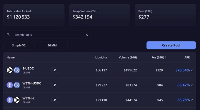
Task: Open the WETH-USDC pool chart icon
Action: pos(55,85)
